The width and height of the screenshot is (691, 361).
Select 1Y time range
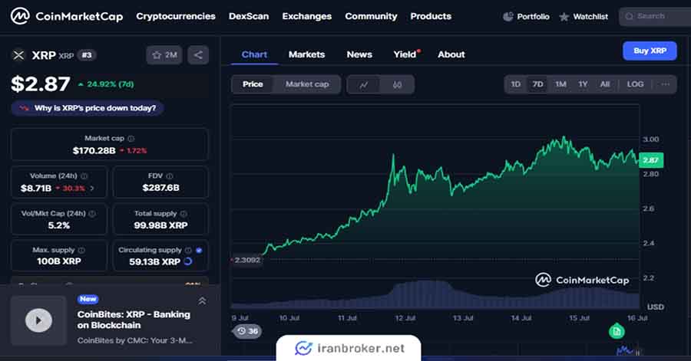583,84
